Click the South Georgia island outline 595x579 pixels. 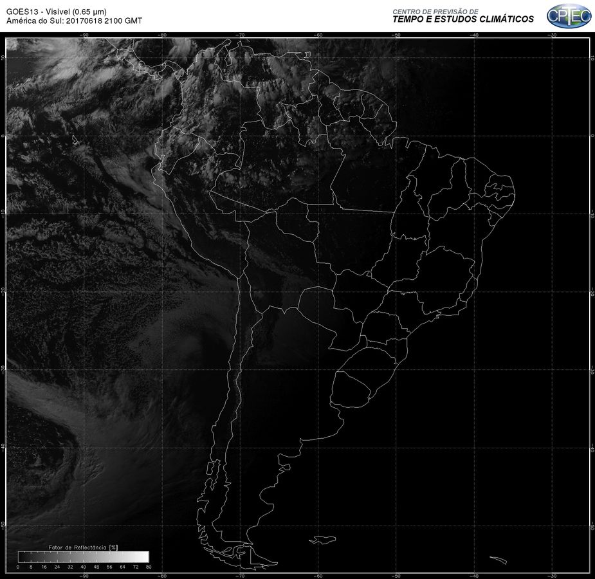(x=499, y=560)
